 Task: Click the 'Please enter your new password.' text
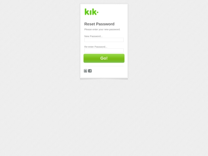click(102, 29)
